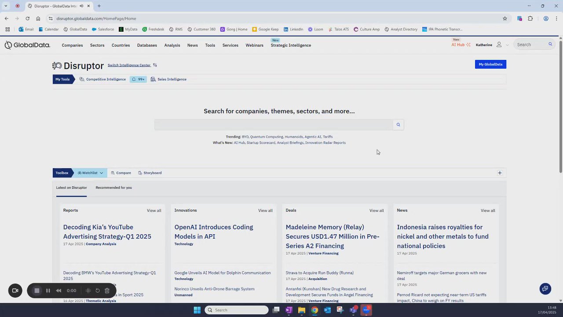The image size is (563, 317).
Task: Open the Loom bookmark
Action: point(315,29)
